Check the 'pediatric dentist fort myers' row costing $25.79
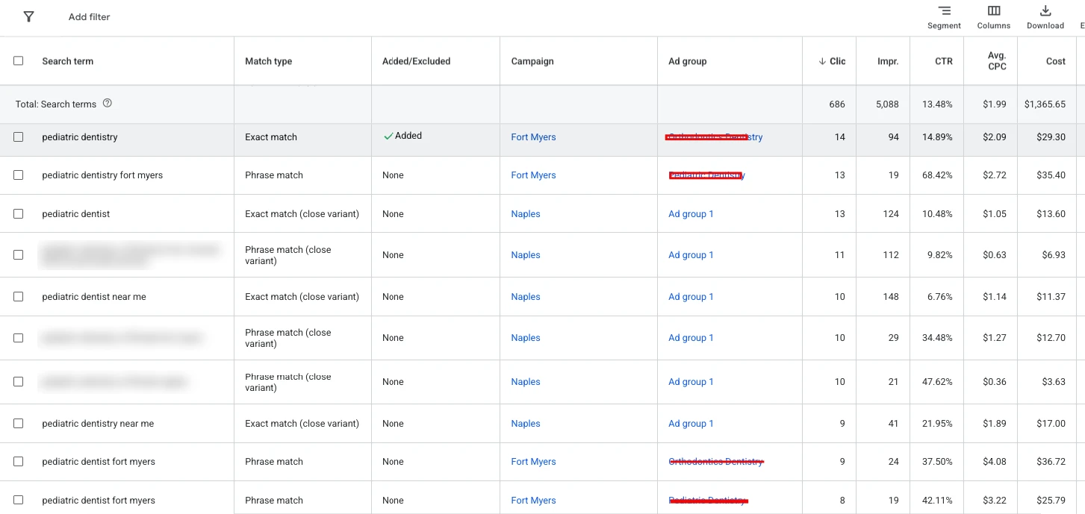The image size is (1085, 514). click(19, 501)
